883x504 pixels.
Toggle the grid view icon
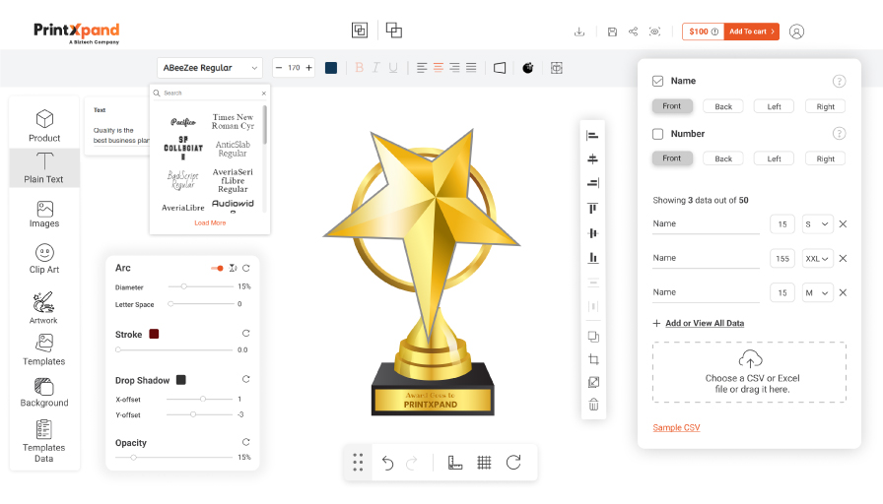coord(484,463)
